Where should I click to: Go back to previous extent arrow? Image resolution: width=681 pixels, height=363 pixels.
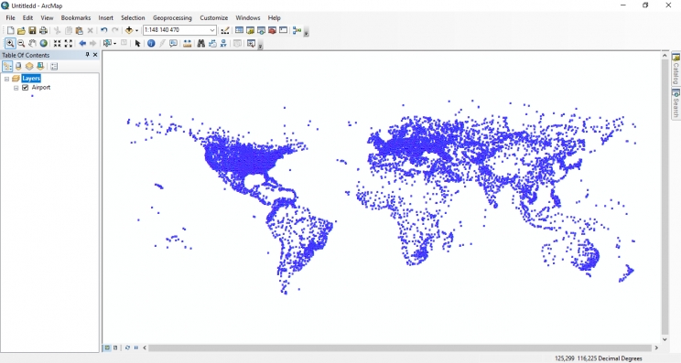tap(82, 43)
